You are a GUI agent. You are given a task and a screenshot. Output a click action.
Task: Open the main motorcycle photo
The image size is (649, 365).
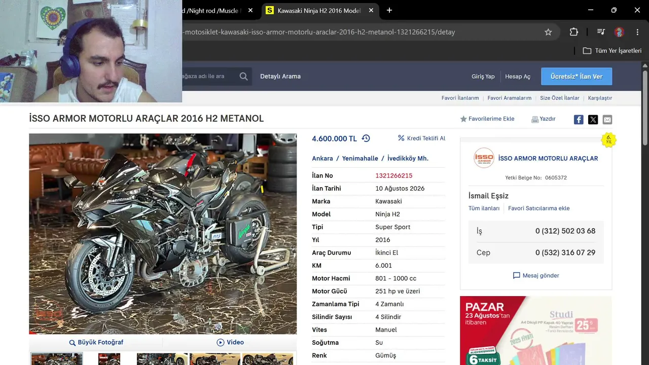tap(163, 234)
